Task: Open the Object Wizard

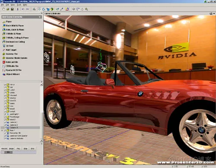Action: pyautogui.click(x=11, y=74)
